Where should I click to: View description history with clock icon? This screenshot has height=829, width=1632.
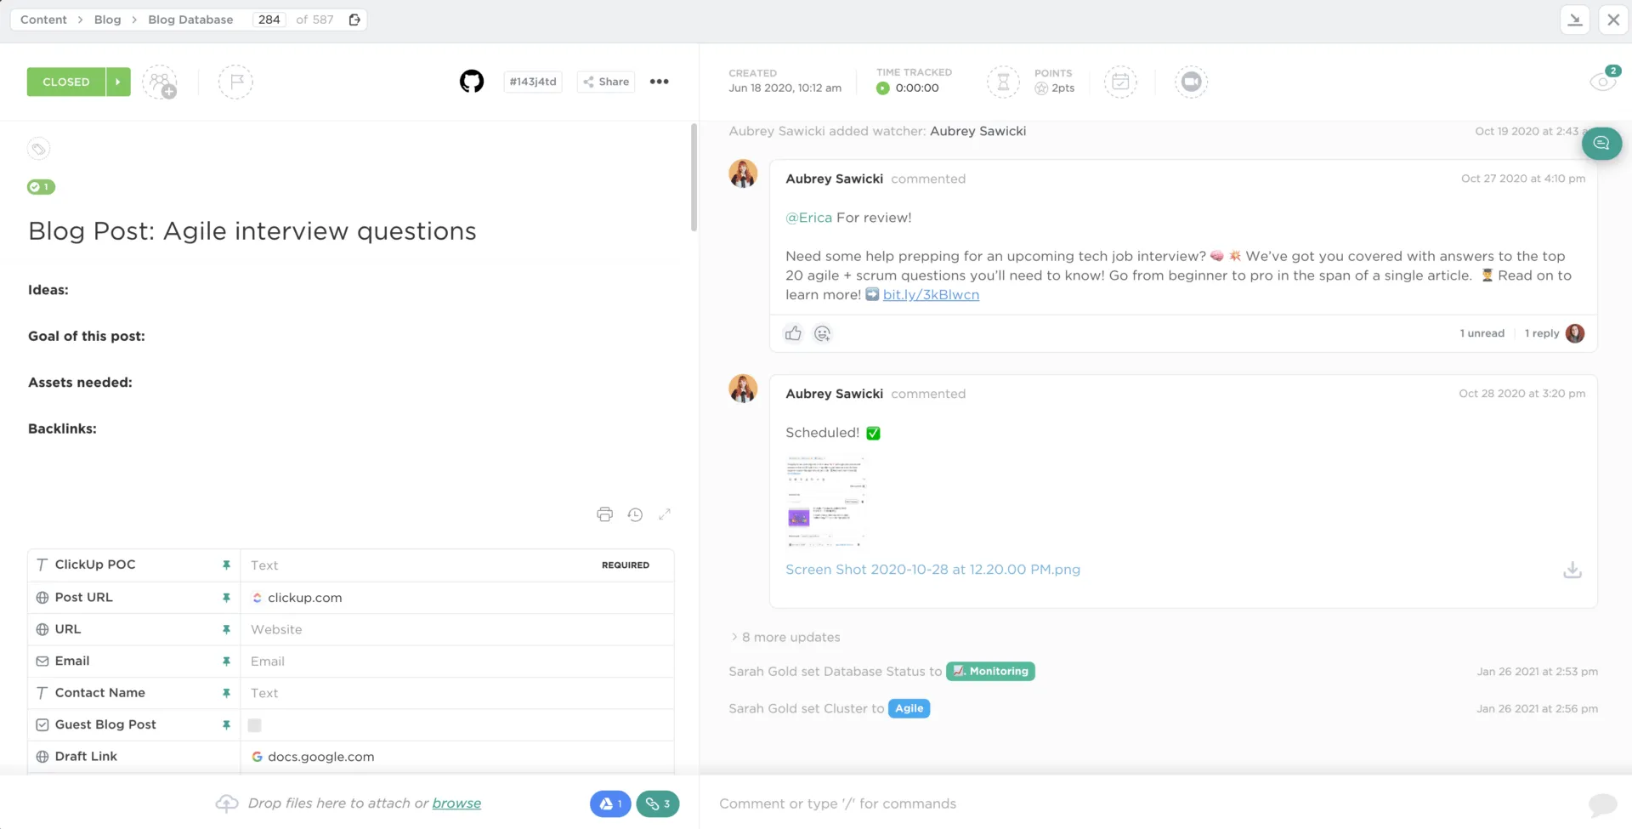tap(635, 514)
